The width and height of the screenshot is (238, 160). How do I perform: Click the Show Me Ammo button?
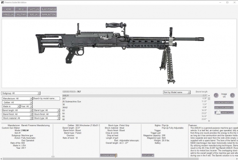click(109, 155)
